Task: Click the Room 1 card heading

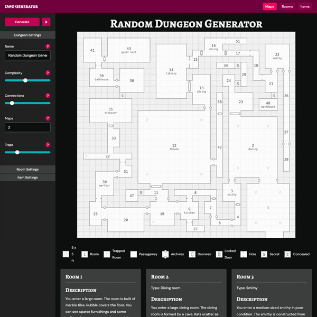Action: point(74,277)
